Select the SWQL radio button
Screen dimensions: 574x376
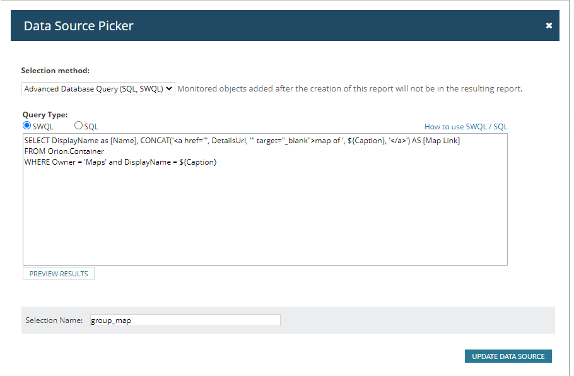26,126
